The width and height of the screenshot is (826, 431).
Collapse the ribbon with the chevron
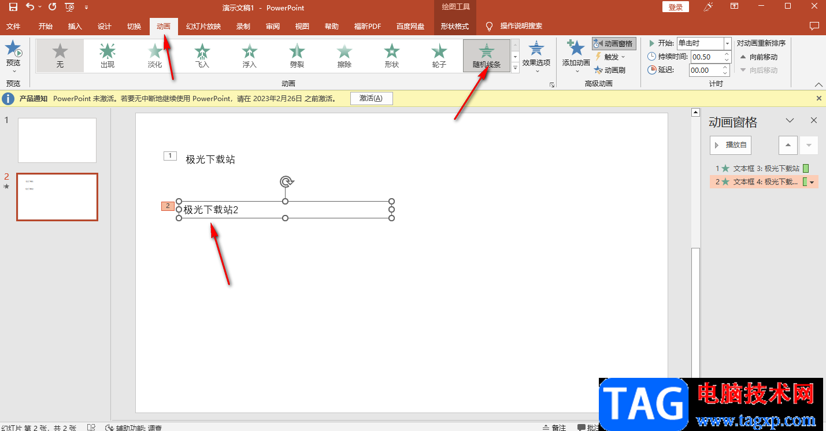818,84
